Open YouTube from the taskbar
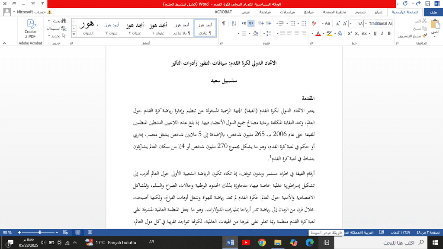Screen dimensions: 443x249 246,243
